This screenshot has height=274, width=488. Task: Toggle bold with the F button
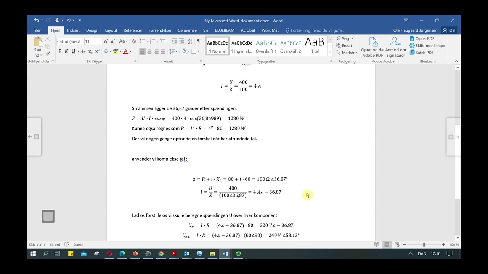coord(60,51)
